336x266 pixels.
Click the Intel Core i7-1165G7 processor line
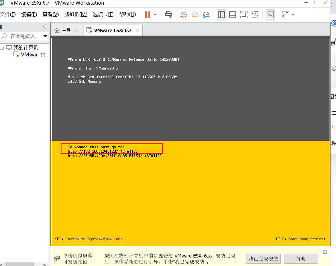coord(122,77)
